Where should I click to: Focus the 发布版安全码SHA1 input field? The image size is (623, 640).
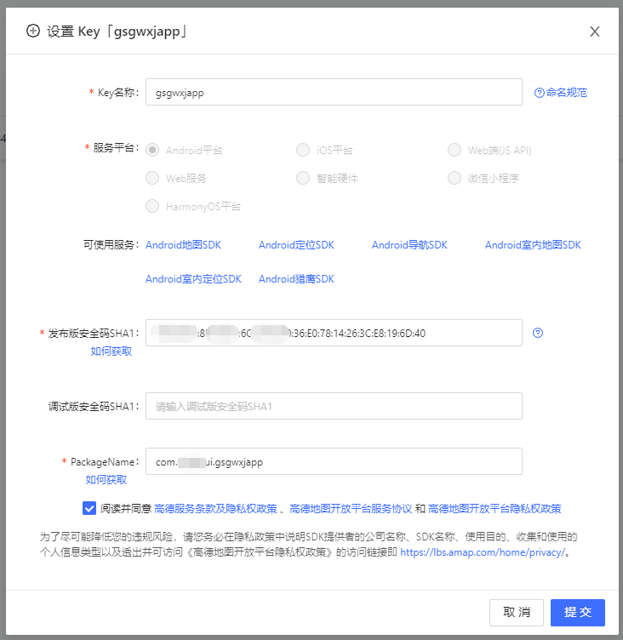[334, 333]
